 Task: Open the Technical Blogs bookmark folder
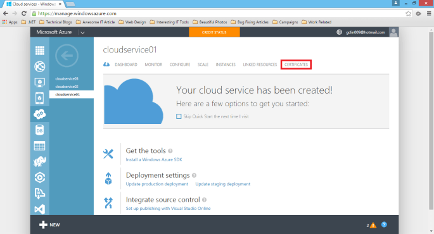[x=56, y=22]
